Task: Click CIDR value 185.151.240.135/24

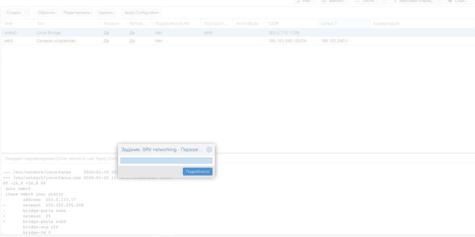Action: (288, 41)
